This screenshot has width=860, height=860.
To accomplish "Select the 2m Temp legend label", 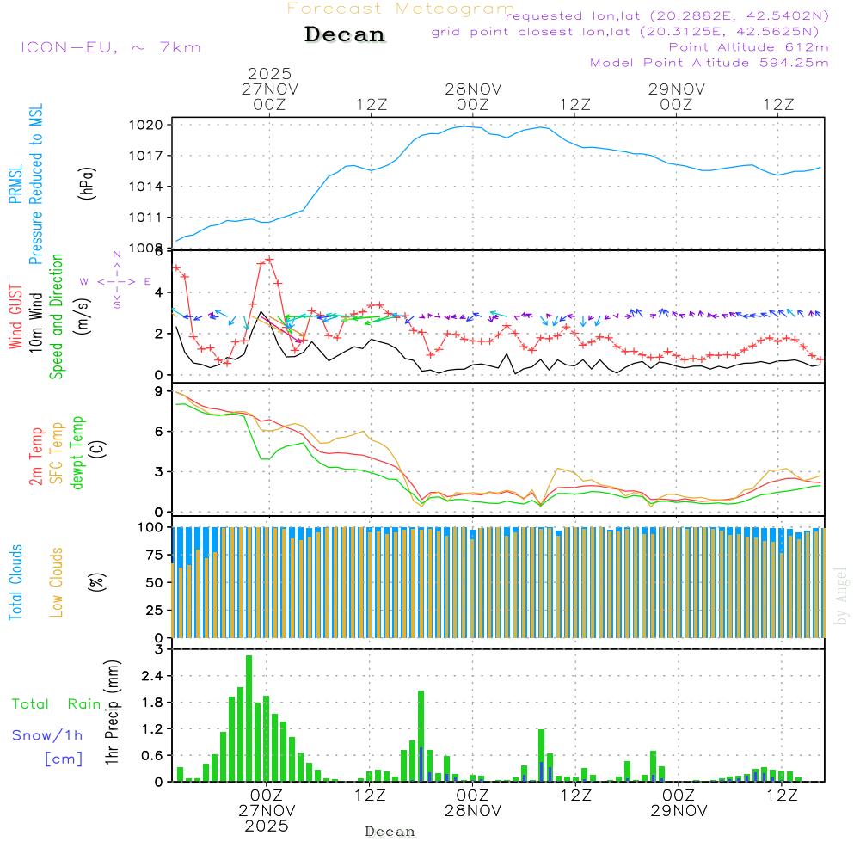I will [36, 455].
